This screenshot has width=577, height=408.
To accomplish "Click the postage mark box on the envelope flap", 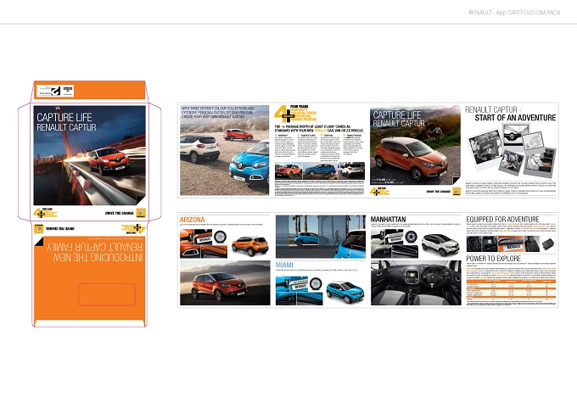I will coord(55,91).
